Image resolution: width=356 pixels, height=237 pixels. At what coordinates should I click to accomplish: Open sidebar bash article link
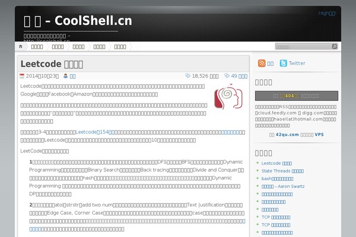tap(277, 179)
